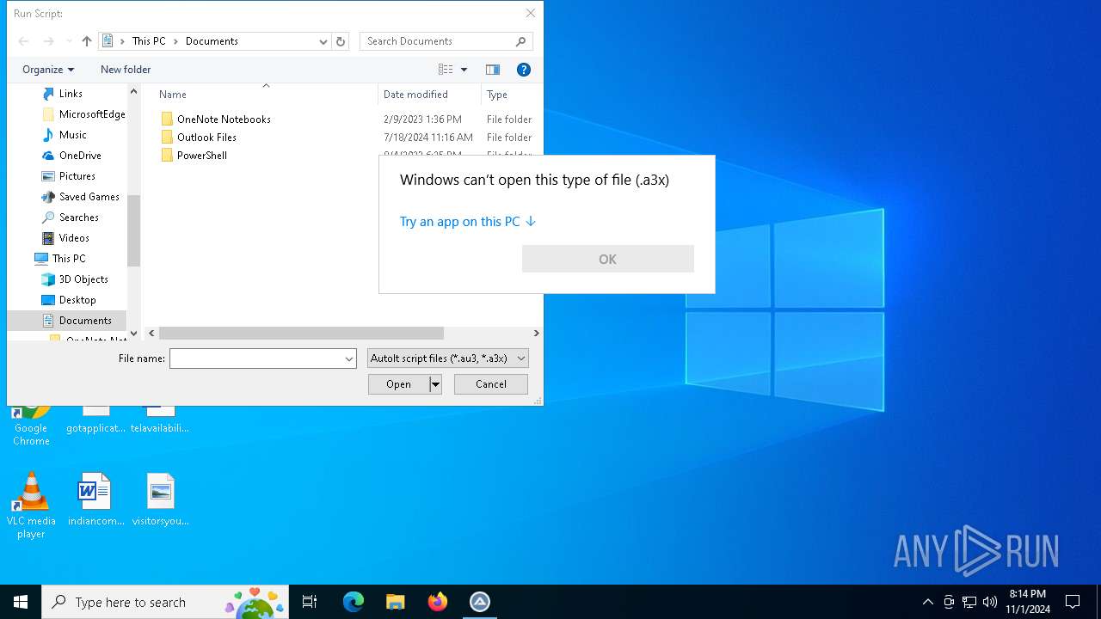Image resolution: width=1101 pixels, height=619 pixels.
Task: Open AutoIt script file type filter
Action: [x=447, y=359]
